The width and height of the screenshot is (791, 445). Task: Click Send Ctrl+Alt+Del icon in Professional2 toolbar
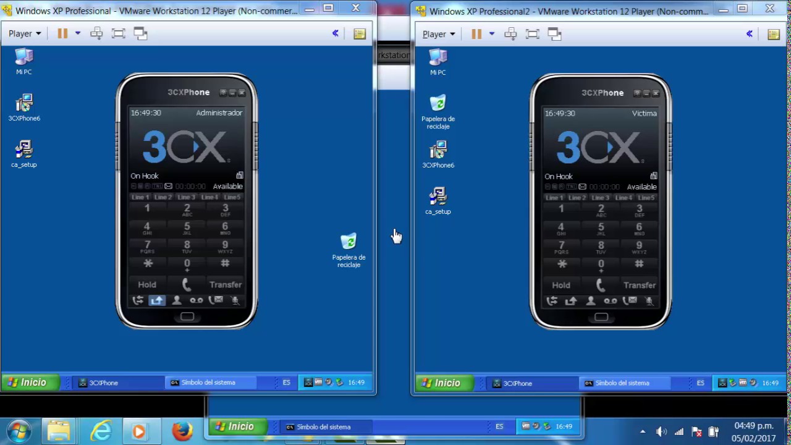pyautogui.click(x=510, y=34)
